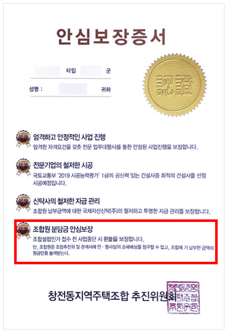Click the 신탁사의 철저한 자금 관리 heading

point(66,201)
